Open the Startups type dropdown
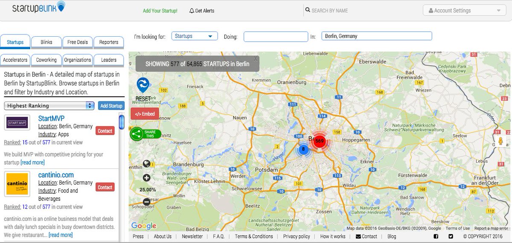The height and width of the screenshot is (243, 512). (195, 36)
